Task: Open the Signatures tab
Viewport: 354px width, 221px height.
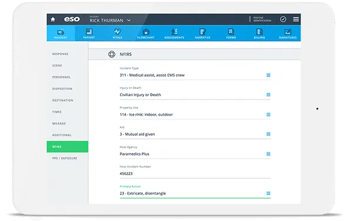Action: [288, 34]
